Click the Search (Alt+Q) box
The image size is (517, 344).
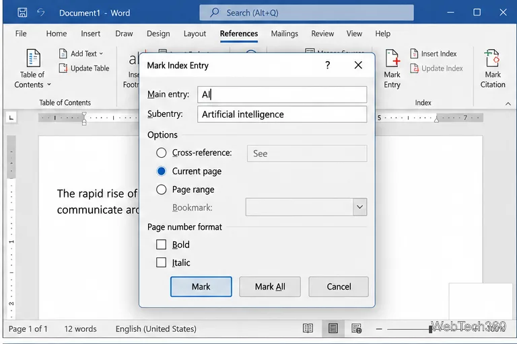[307, 13]
